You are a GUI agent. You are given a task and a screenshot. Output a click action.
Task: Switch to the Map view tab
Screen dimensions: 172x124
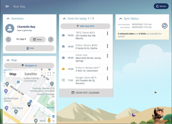coord(13,74)
